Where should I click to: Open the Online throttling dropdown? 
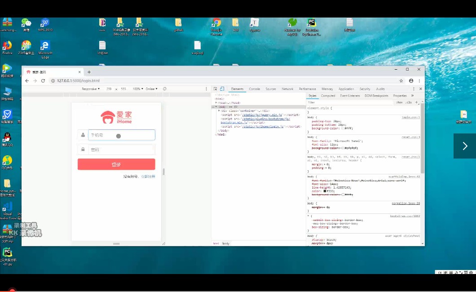click(x=151, y=89)
